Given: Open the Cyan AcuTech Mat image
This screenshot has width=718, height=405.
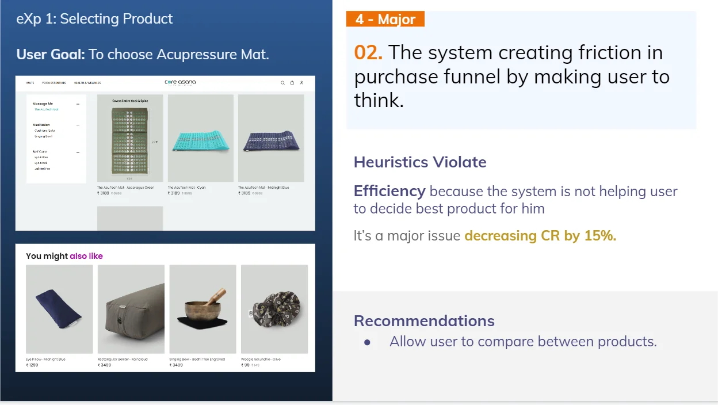Looking at the screenshot, I should point(200,138).
